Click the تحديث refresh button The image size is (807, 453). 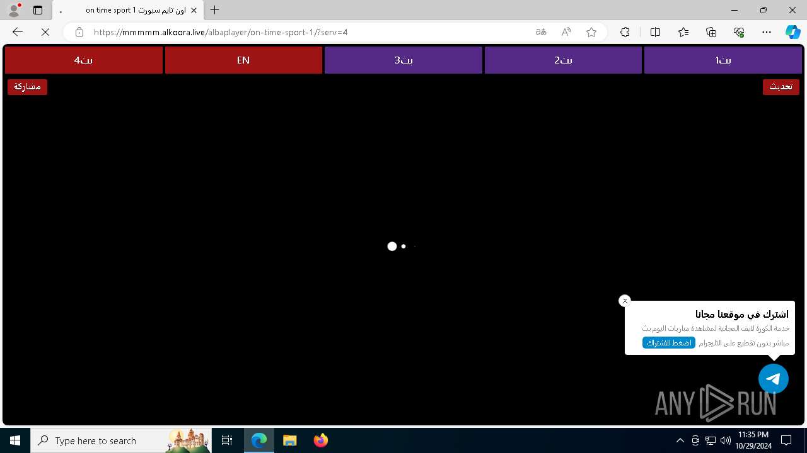tap(781, 87)
